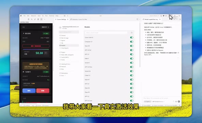This screenshot has width=202, height=123.
Task: Click the Add or search models field
Action: [x=106, y=33]
